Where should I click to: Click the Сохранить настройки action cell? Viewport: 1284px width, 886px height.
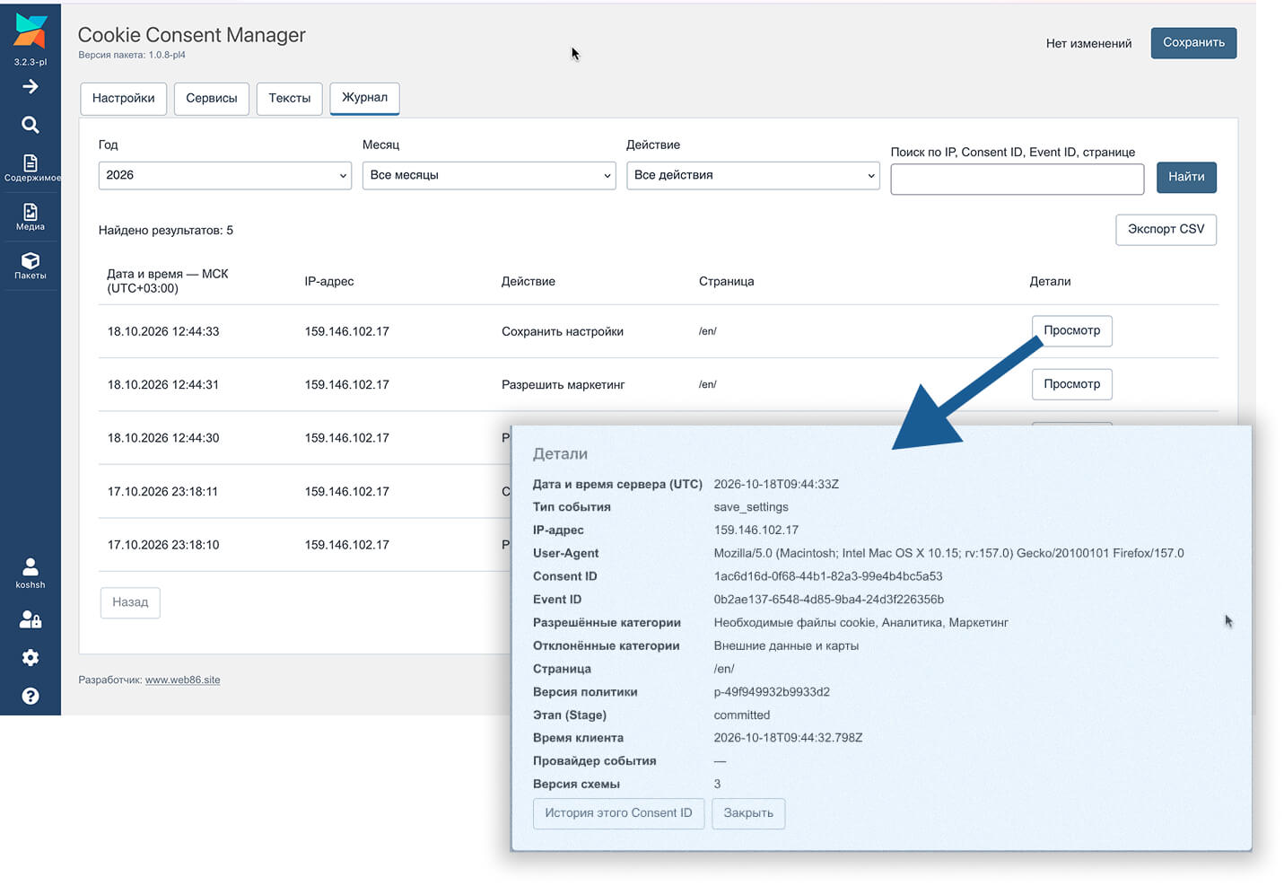click(563, 331)
